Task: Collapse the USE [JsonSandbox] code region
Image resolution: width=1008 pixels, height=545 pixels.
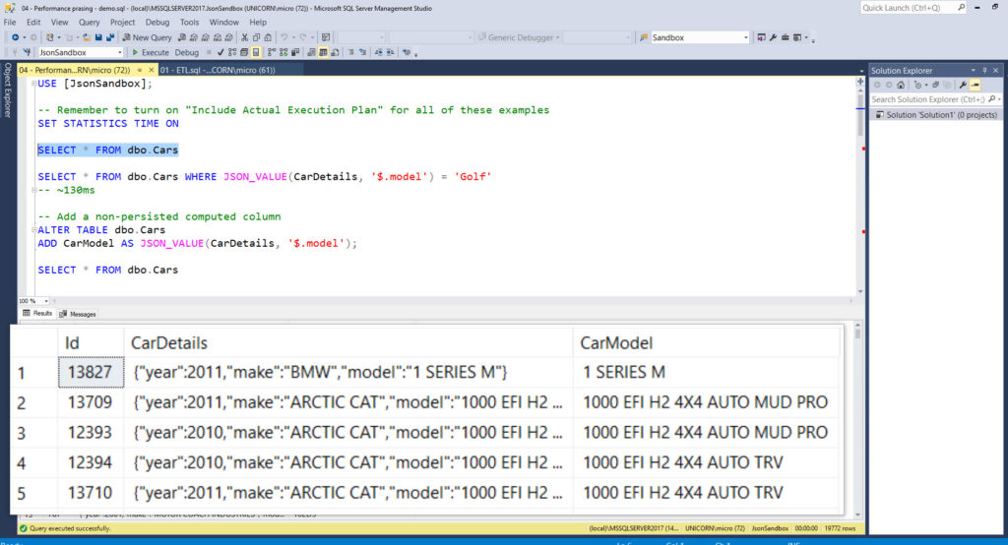Action: [x=34, y=84]
